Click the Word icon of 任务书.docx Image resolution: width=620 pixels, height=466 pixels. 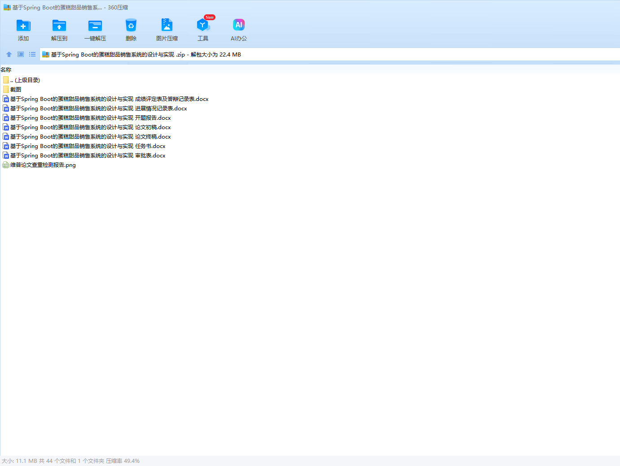6,146
